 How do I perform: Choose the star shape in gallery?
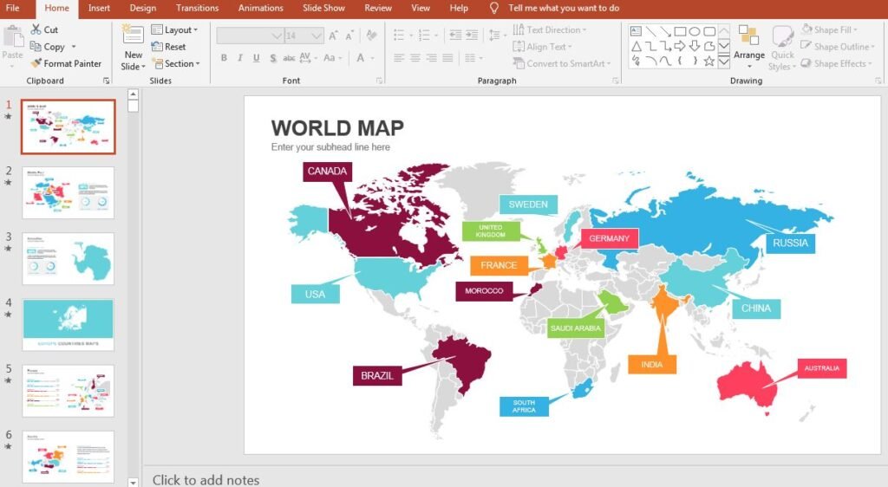point(709,61)
